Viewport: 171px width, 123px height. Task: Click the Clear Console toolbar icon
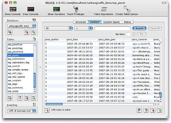31,9
